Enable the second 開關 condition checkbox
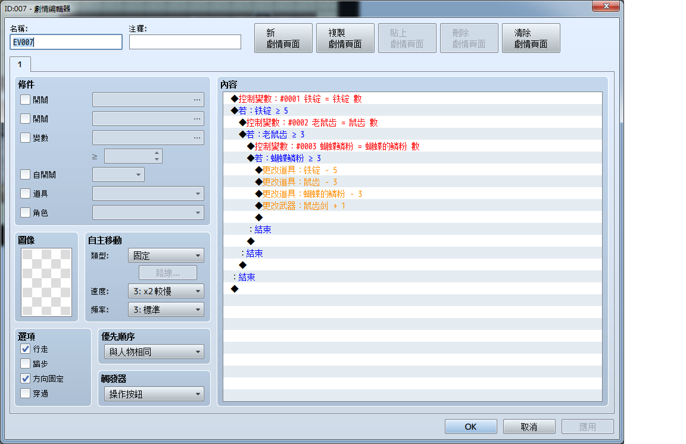The height and width of the screenshot is (444, 686). pos(26,119)
